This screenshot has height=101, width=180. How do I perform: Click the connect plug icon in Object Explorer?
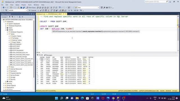pos(10,17)
